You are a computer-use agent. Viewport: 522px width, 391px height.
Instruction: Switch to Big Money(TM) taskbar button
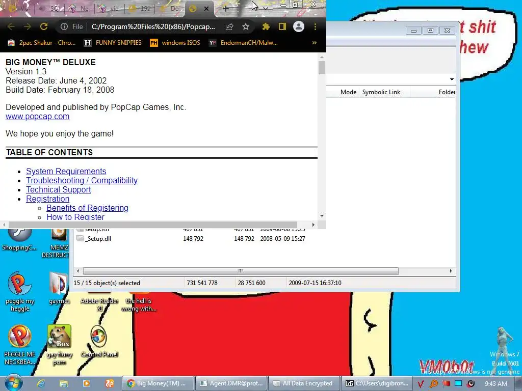[x=157, y=383]
